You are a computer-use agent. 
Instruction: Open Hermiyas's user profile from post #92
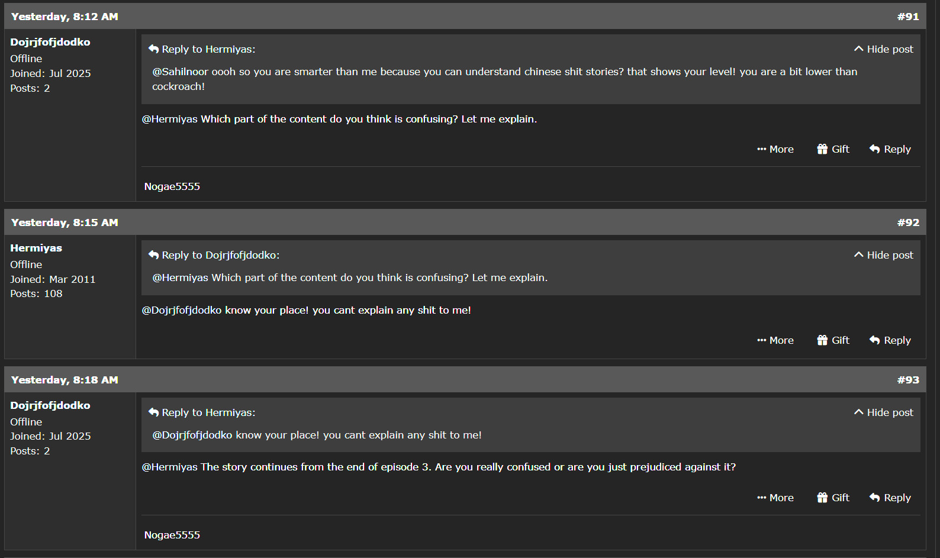click(36, 248)
